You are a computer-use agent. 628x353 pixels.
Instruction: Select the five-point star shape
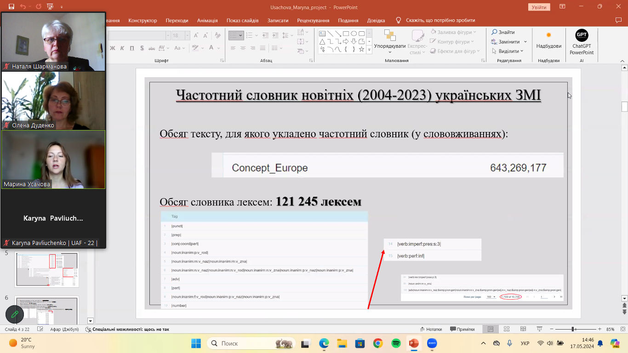tap(362, 49)
